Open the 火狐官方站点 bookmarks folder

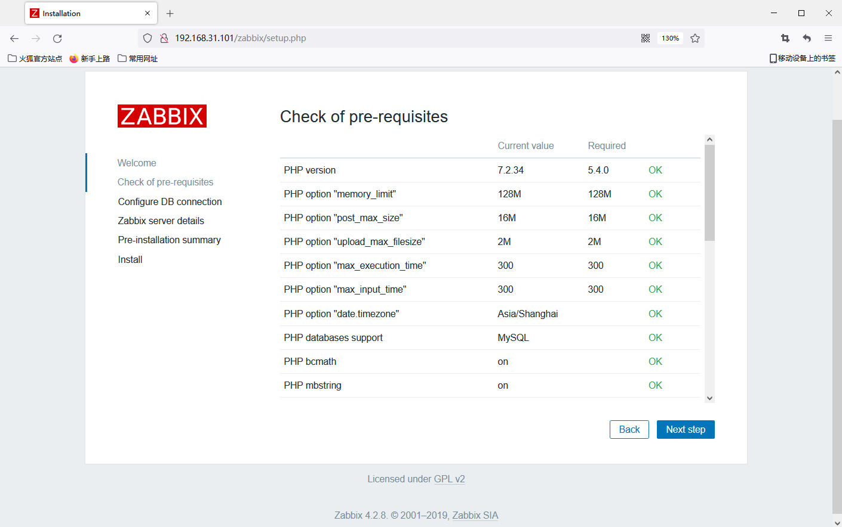(34, 58)
